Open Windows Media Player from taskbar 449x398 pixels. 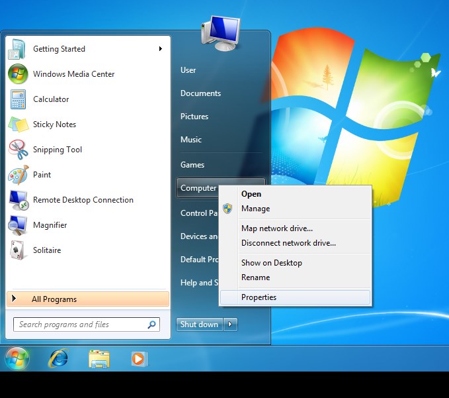139,359
